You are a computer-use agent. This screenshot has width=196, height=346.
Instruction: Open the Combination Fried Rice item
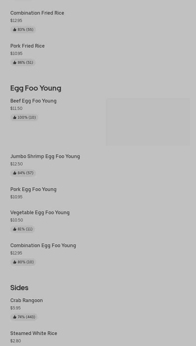tap(37, 13)
